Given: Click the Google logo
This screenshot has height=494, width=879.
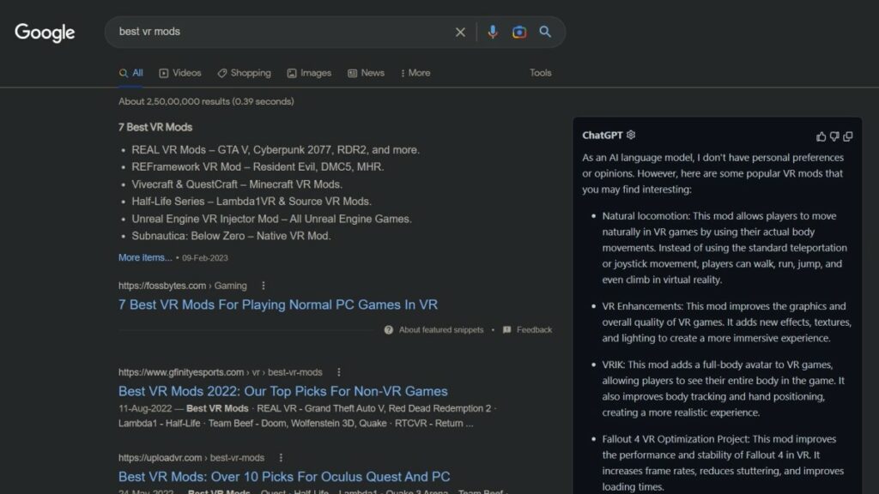Looking at the screenshot, I should pyautogui.click(x=44, y=33).
